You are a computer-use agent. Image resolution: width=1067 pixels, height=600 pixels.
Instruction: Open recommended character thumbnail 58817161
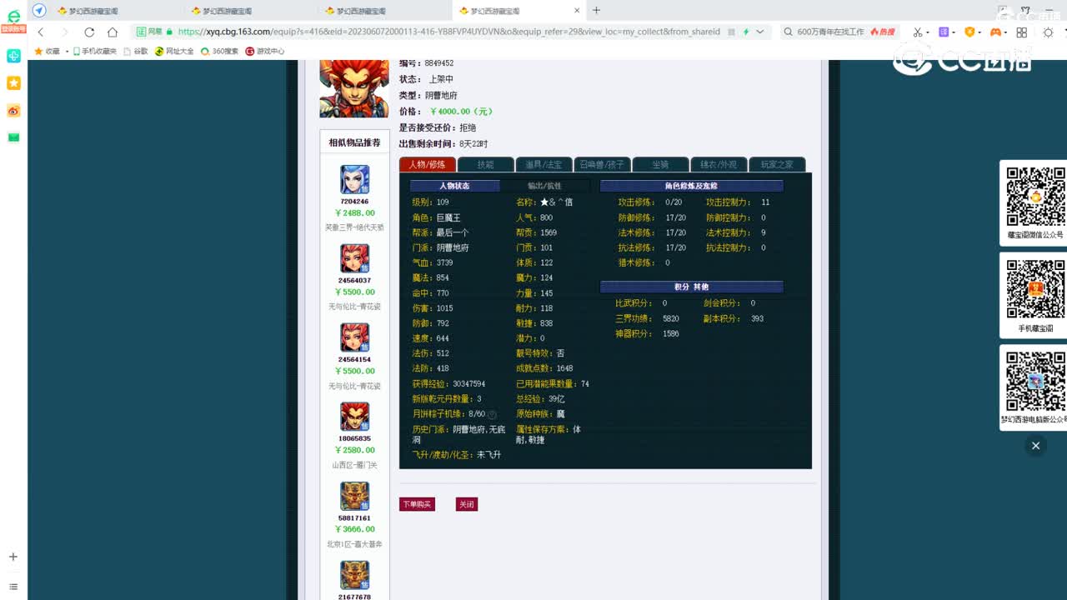tap(354, 497)
